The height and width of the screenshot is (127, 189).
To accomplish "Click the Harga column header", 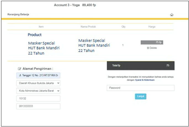I will pyautogui.click(x=152, y=27).
